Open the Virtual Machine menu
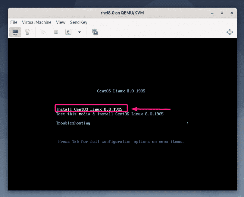 [x=36, y=22]
